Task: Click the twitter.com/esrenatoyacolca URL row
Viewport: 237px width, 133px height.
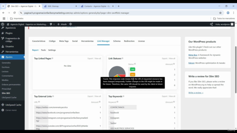Action: pyautogui.click(x=67, y=108)
